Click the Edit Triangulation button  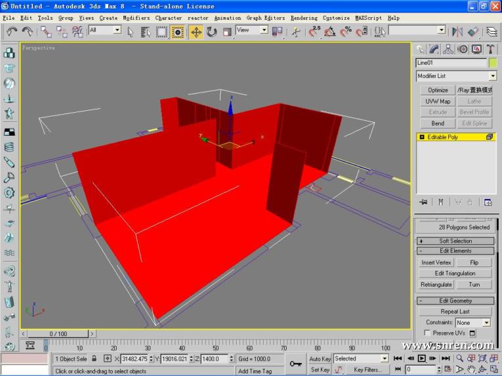[x=456, y=274]
